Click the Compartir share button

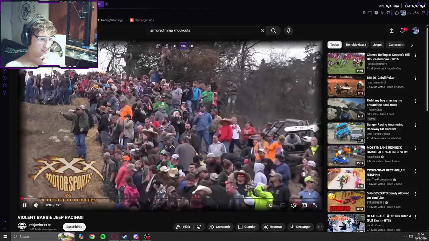coord(220,227)
